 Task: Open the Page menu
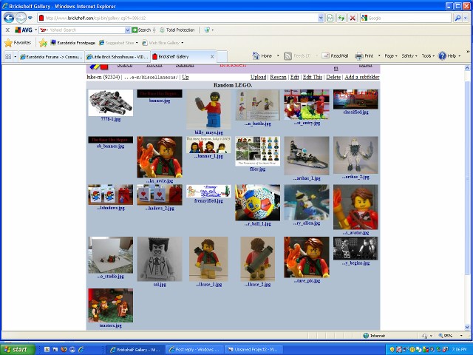391,56
